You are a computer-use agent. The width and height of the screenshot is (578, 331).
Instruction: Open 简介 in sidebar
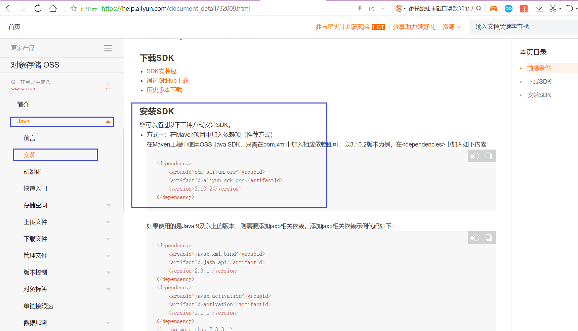point(23,105)
